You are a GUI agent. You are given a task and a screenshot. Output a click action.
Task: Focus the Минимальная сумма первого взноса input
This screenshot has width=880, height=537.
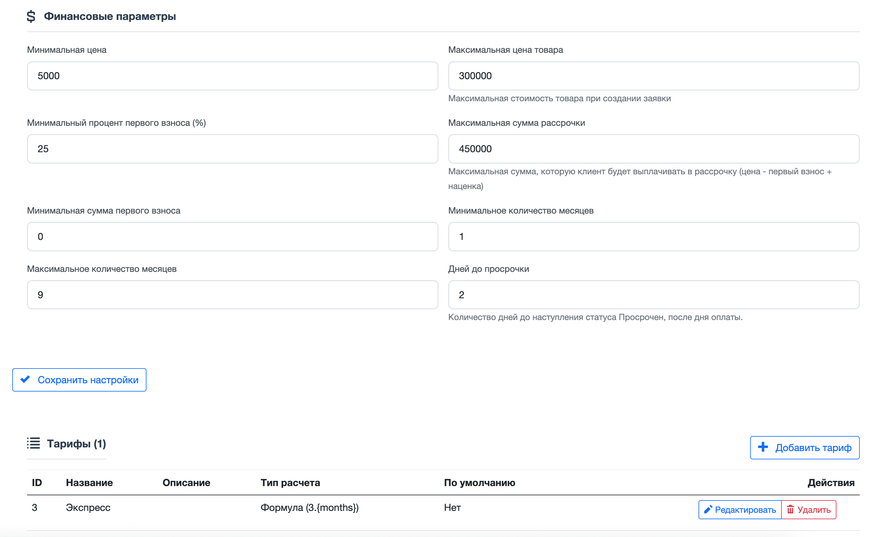[232, 237]
